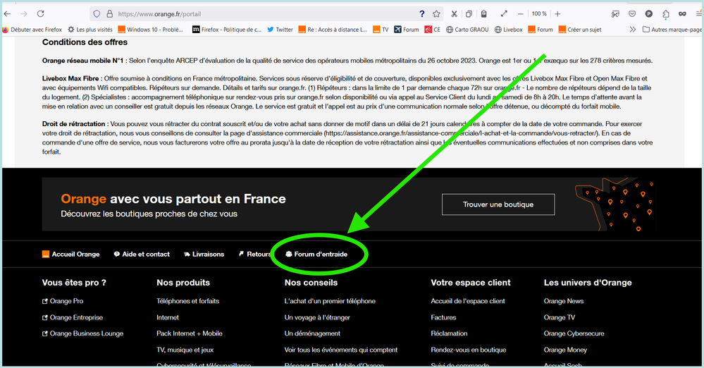Zoom out with the minus icon

coord(520,14)
